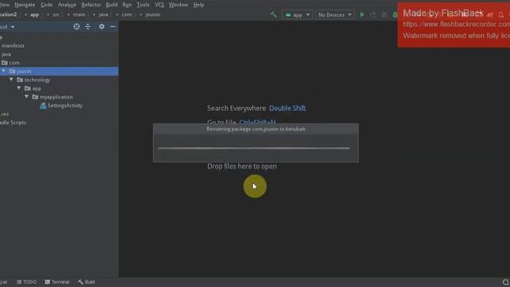Open the Refactor menu
The height and width of the screenshot is (287, 510).
coord(91,5)
